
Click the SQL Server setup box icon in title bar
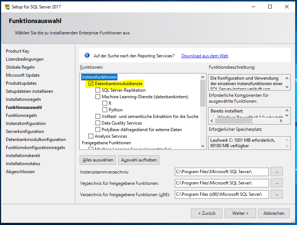7,7
